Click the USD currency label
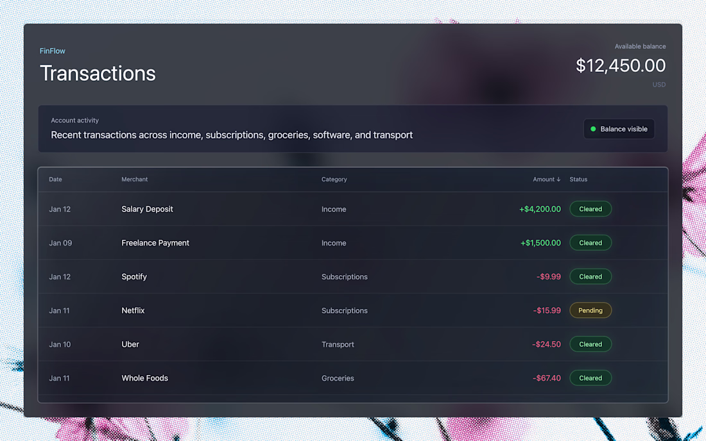 coord(659,85)
